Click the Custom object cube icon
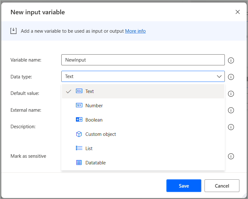 click(79, 134)
